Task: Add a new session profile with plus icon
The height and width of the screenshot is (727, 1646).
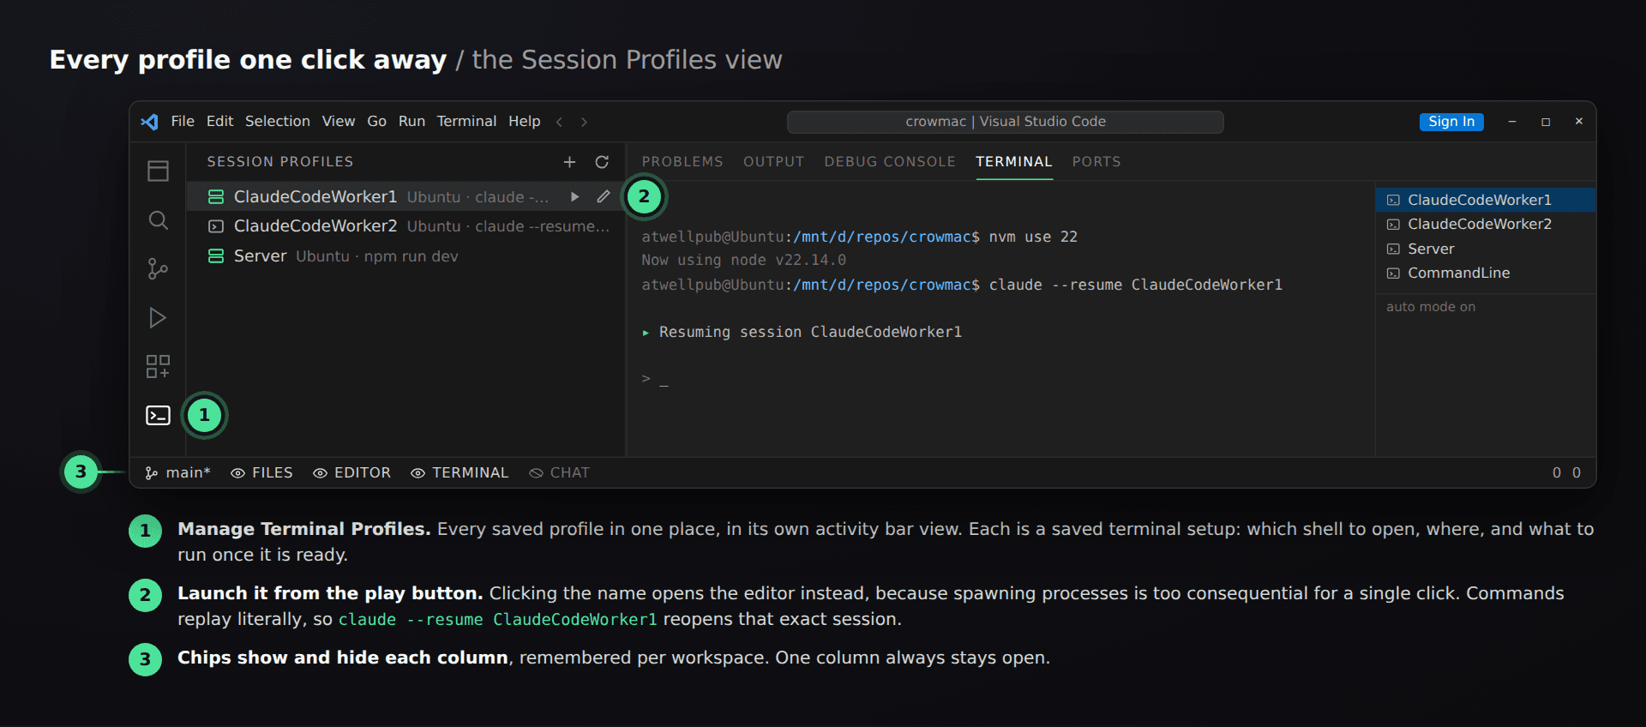Action: (569, 162)
